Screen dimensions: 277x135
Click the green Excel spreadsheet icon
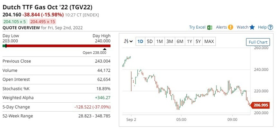(209, 28)
